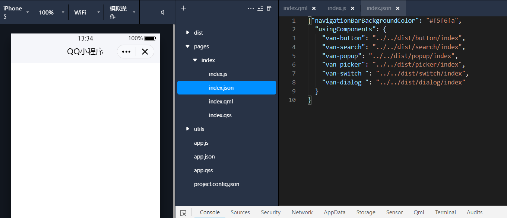Open the Qml devtools tab
The width and height of the screenshot is (507, 218).
coord(419,212)
